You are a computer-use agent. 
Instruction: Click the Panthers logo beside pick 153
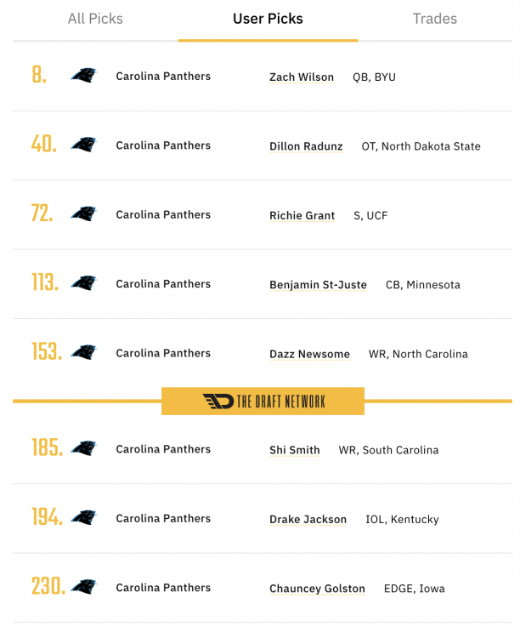click(83, 353)
